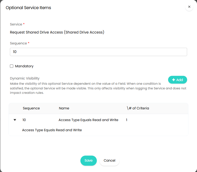Collapse the sequence 10 visibility row

(15, 120)
